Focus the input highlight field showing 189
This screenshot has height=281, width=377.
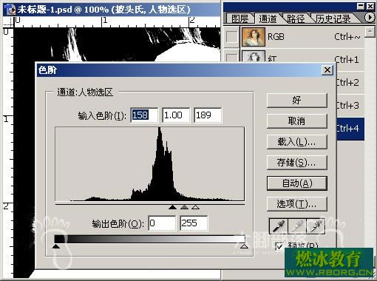click(x=208, y=115)
